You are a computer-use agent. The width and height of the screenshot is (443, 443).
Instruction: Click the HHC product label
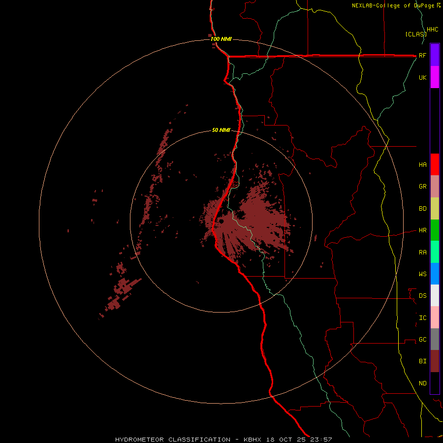coord(433,30)
